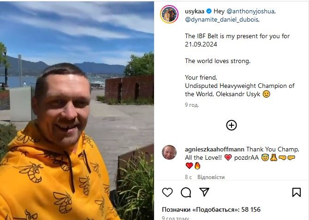The height and width of the screenshot is (220, 309).
Task: Like the post with the heart icon
Action: 167,192
